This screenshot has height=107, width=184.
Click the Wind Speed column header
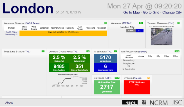click(24, 28)
